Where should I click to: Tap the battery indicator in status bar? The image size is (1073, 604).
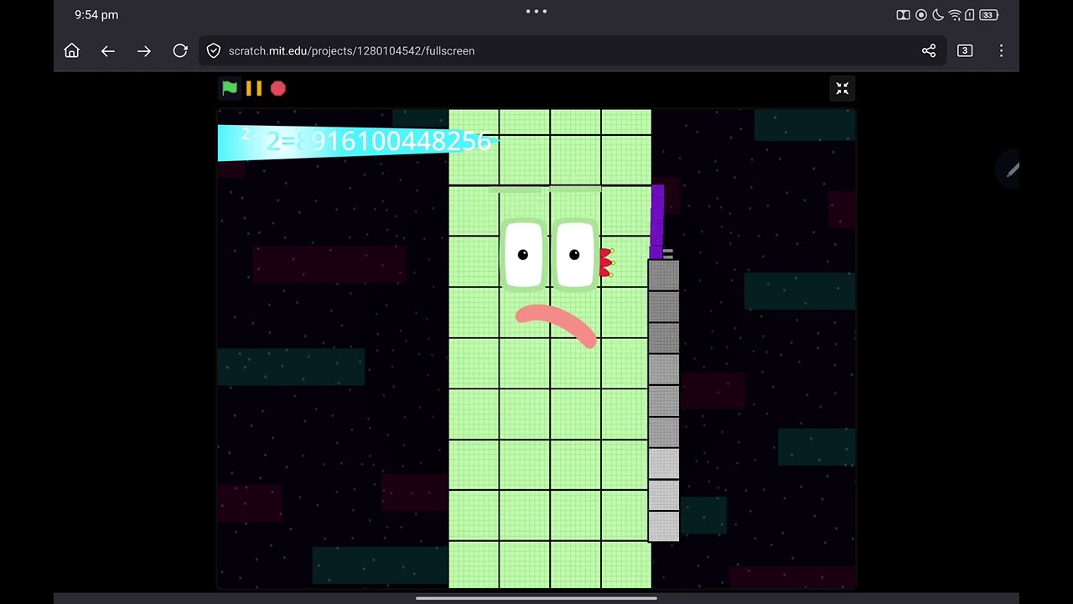988,15
